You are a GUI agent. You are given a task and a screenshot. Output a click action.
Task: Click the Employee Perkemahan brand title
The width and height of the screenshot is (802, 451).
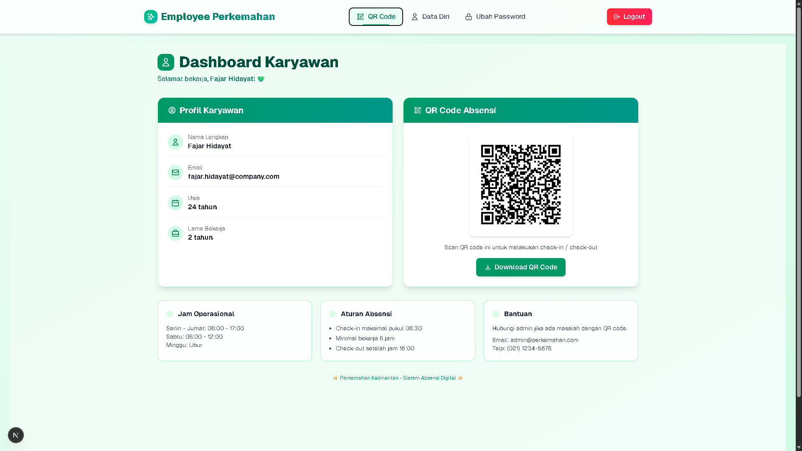pyautogui.click(x=218, y=17)
